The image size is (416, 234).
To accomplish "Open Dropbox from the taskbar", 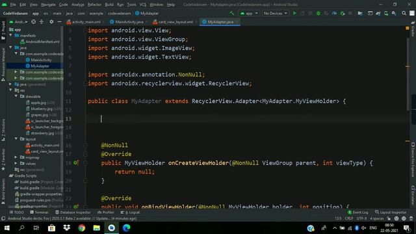I will pos(66,228).
